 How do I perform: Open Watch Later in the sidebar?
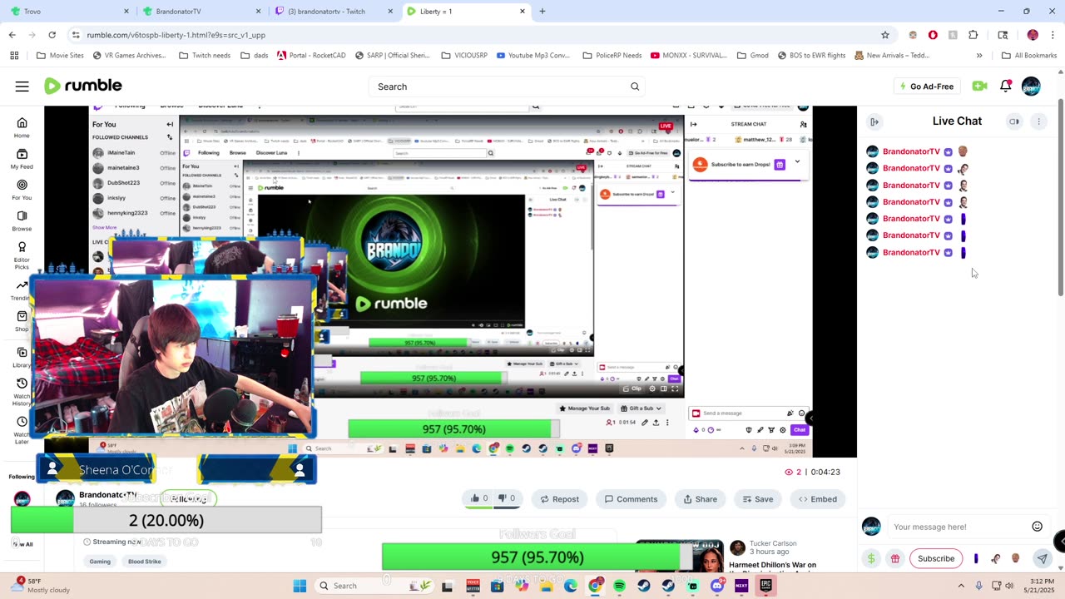pyautogui.click(x=22, y=428)
